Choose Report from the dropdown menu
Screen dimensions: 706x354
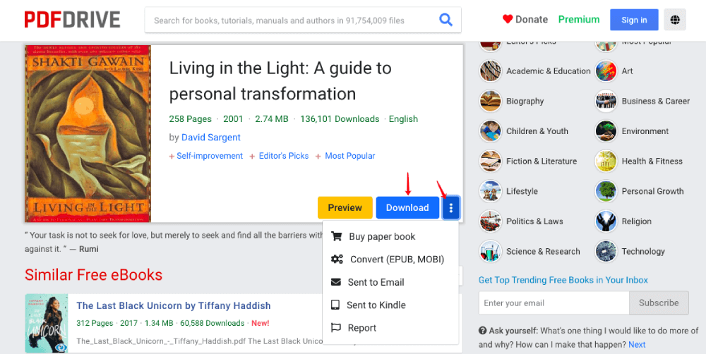click(x=361, y=328)
